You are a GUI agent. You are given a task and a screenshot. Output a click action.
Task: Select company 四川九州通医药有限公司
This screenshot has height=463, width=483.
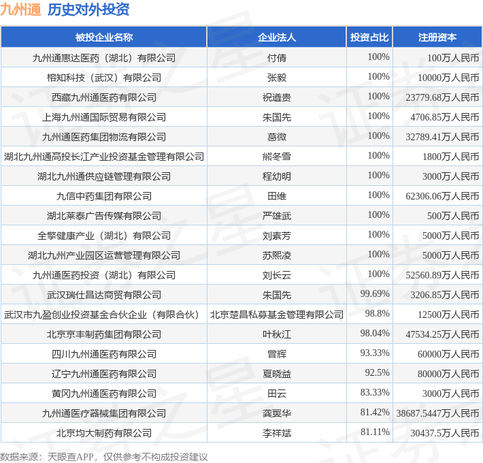(104, 353)
